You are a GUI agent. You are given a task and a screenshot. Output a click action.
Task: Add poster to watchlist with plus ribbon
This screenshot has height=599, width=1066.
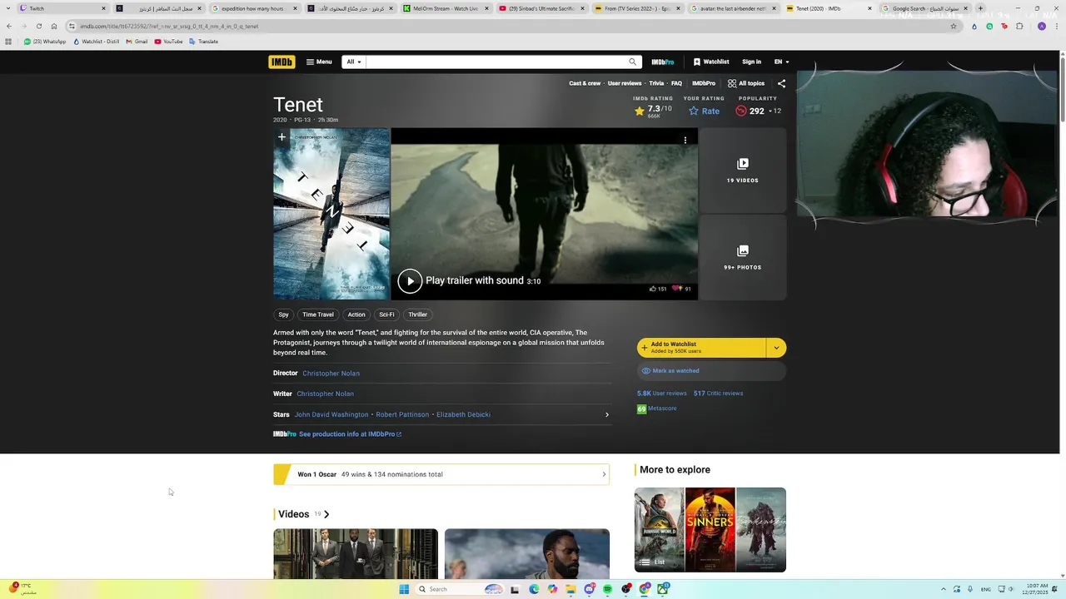281,137
